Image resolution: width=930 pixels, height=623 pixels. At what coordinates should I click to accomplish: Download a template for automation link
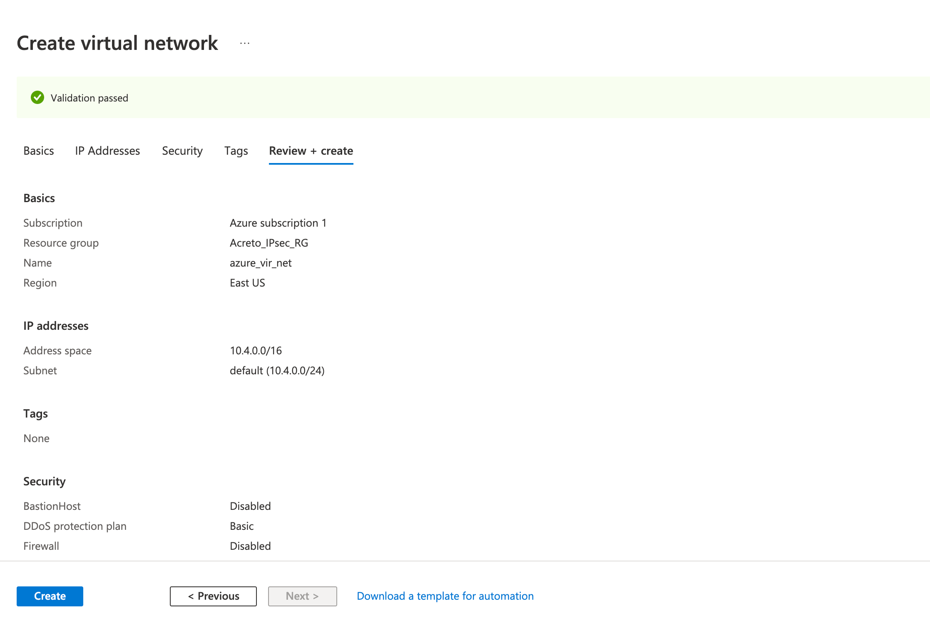pyautogui.click(x=445, y=596)
